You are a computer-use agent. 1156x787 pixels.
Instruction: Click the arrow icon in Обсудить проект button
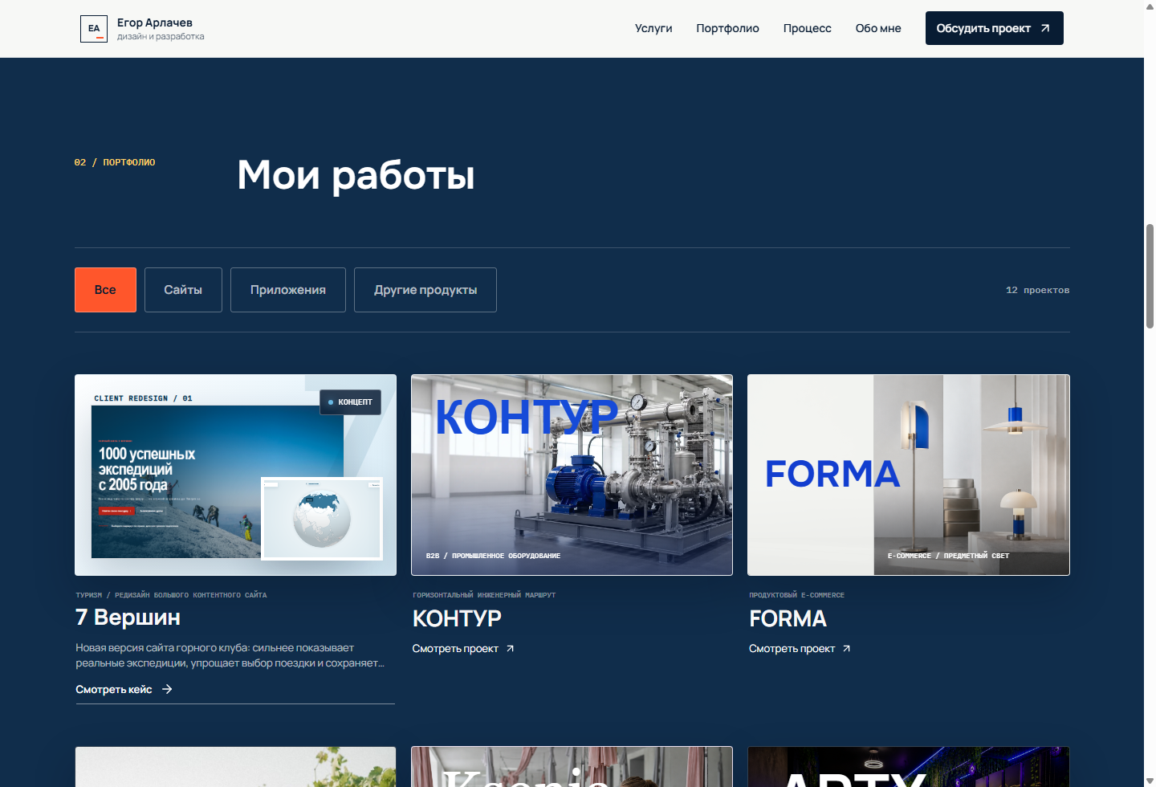(1045, 28)
